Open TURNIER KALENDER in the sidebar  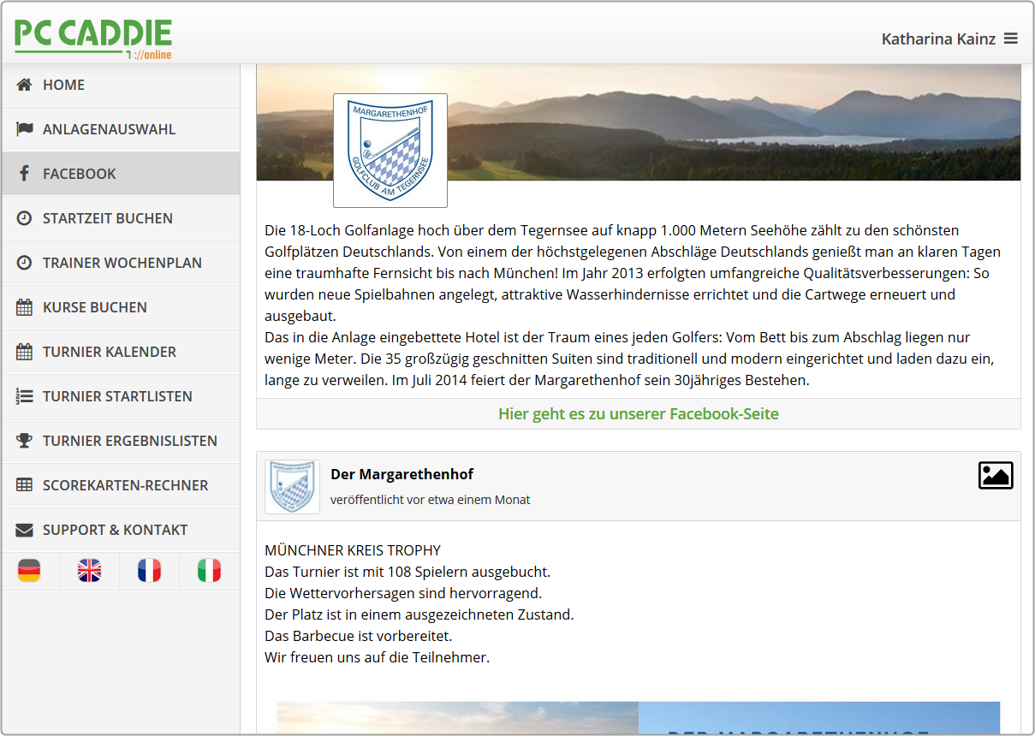coord(121,352)
